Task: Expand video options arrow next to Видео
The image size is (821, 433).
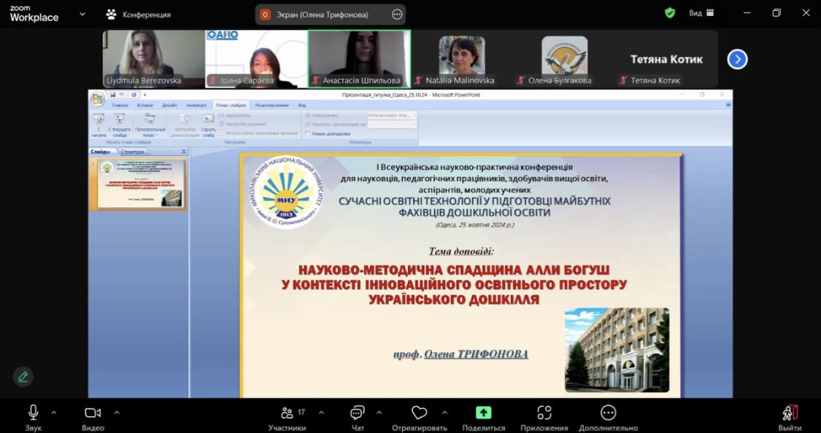Action: pyautogui.click(x=117, y=412)
